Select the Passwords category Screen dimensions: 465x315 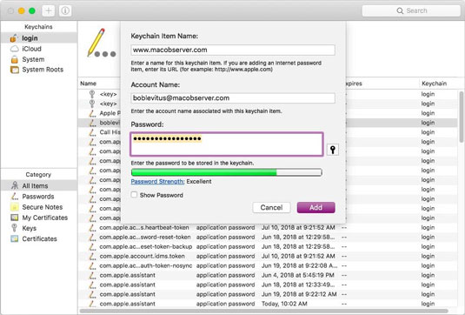click(38, 197)
